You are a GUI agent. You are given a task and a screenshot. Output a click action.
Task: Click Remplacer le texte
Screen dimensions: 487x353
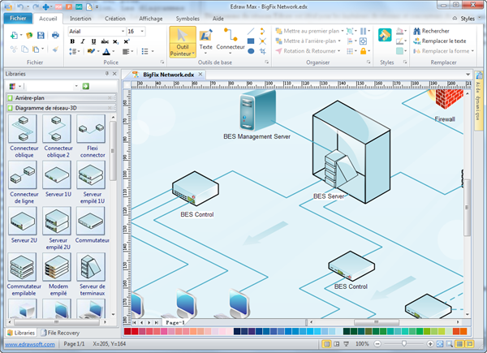pos(439,41)
